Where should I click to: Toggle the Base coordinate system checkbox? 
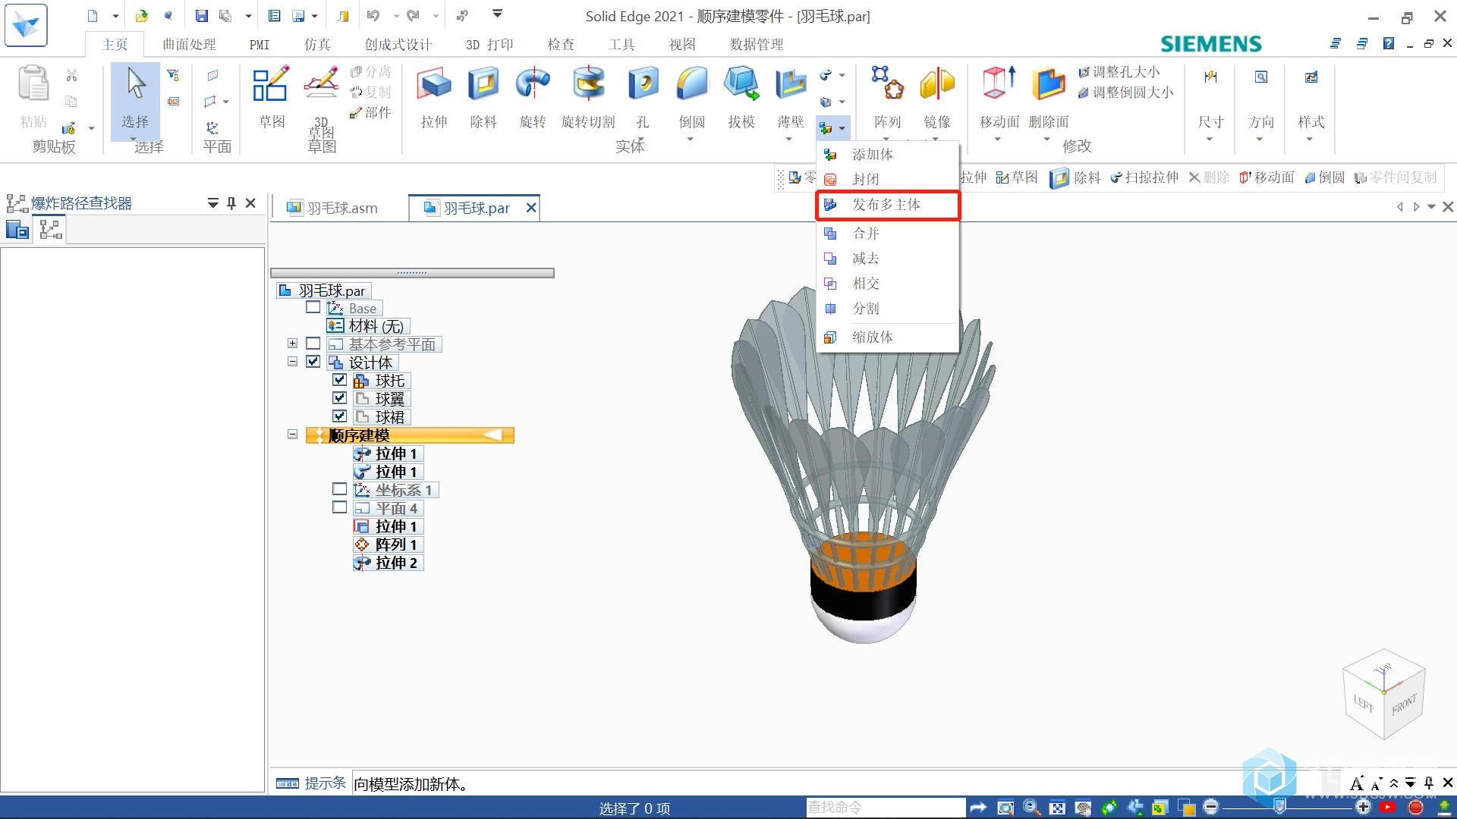coord(313,307)
